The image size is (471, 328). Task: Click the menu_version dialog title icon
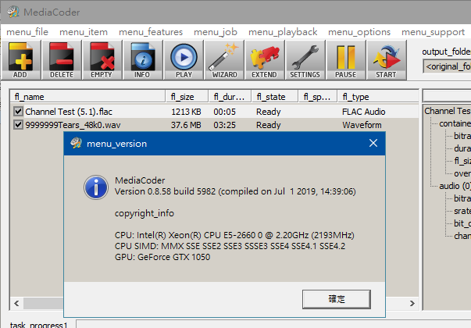[77, 143]
